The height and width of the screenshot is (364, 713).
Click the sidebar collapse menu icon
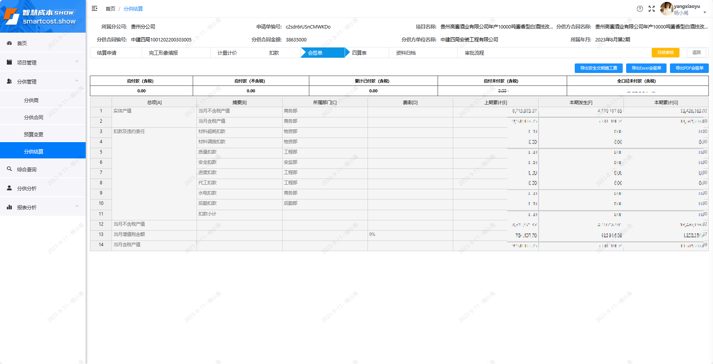(94, 8)
